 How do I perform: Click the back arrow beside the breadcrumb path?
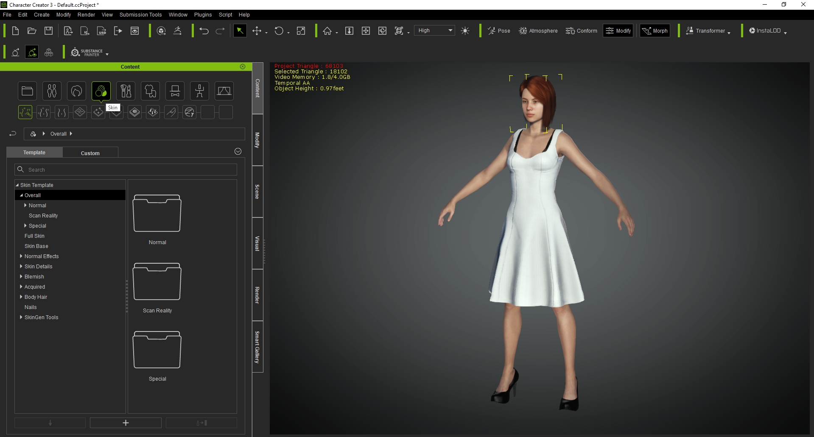13,134
